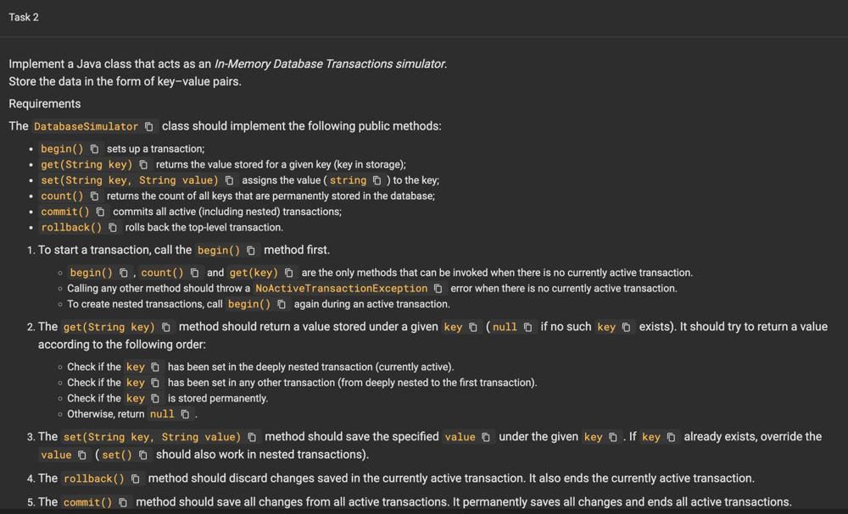
Task: Copy commit() in requirement 5
Action: coord(123,502)
